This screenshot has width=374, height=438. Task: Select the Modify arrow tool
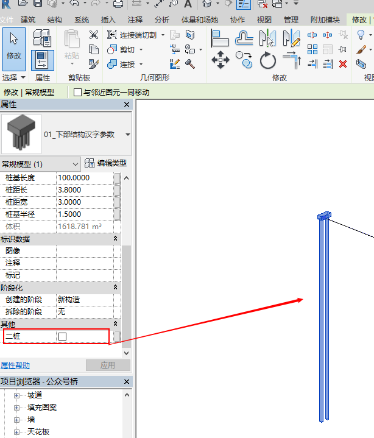point(14,49)
